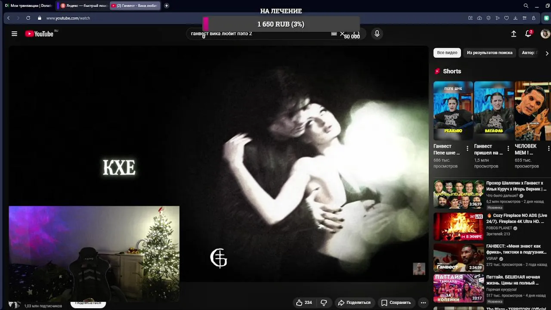Select the 'Все видео' filter chip
This screenshot has width=551, height=310.
[x=447, y=53]
